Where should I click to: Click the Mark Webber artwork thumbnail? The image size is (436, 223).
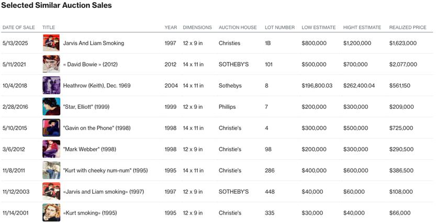point(51,149)
